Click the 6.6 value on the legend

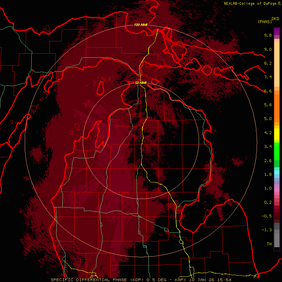(268, 91)
